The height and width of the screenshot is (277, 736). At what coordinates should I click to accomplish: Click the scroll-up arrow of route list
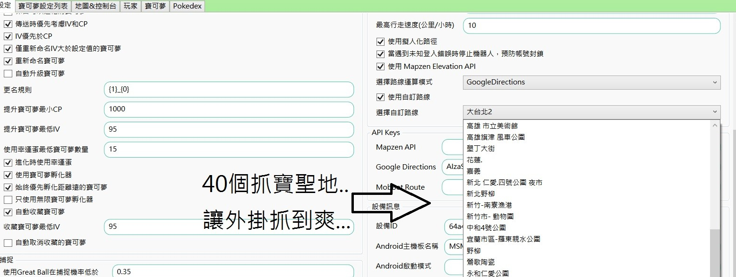716,126
